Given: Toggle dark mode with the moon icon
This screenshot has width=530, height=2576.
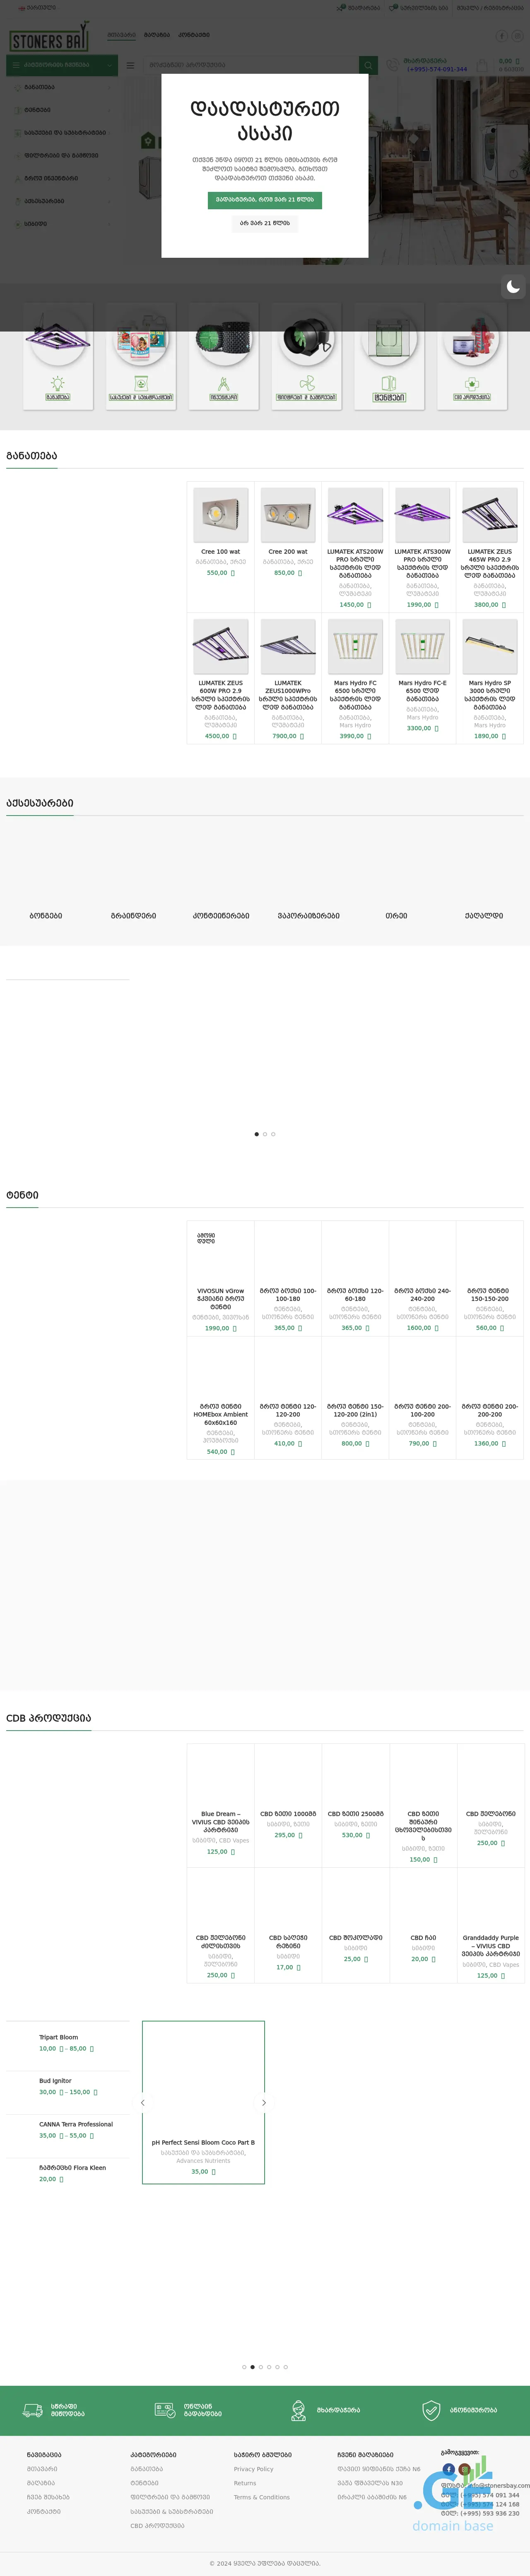Looking at the screenshot, I should coord(512,287).
